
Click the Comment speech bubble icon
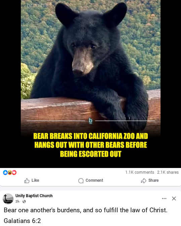(x=81, y=181)
